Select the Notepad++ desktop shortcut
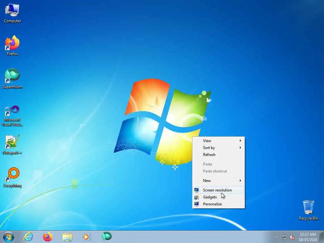324x243 pixels. (x=12, y=144)
